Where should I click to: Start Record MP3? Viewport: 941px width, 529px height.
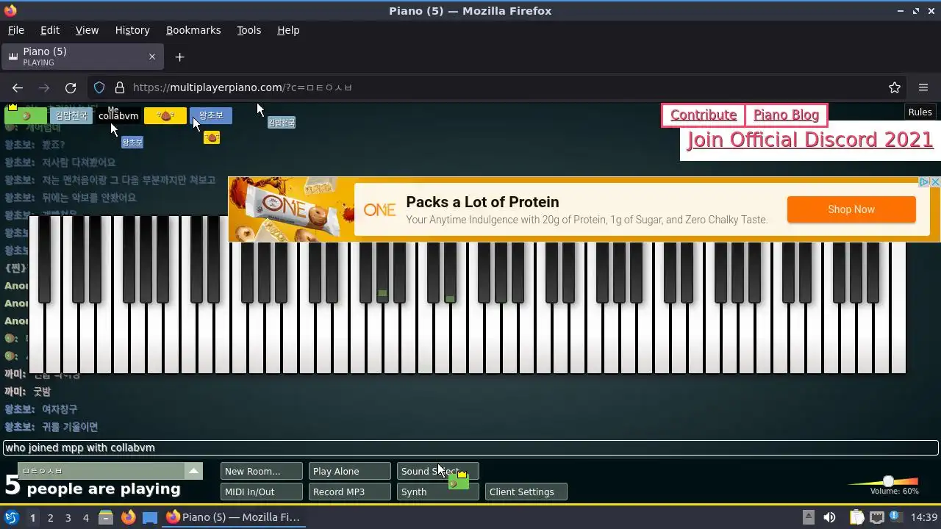coord(350,492)
